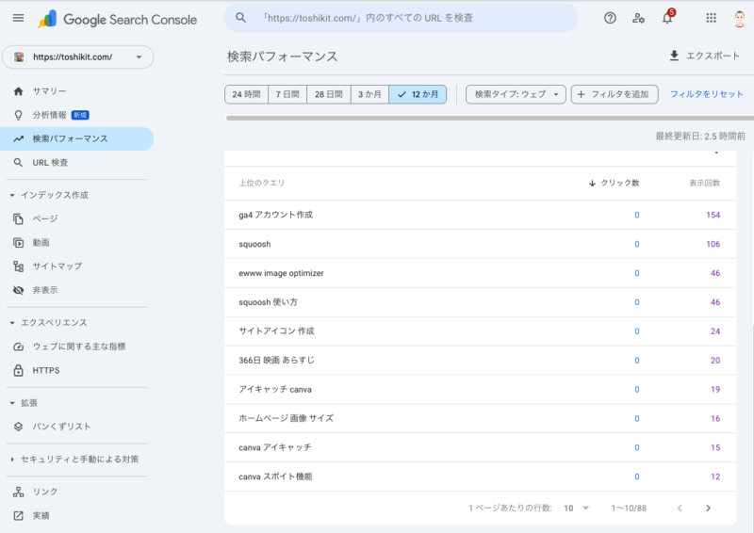The image size is (754, 533).
Task: Click the sitemap icon beside サイトマップ
Action: pos(18,266)
